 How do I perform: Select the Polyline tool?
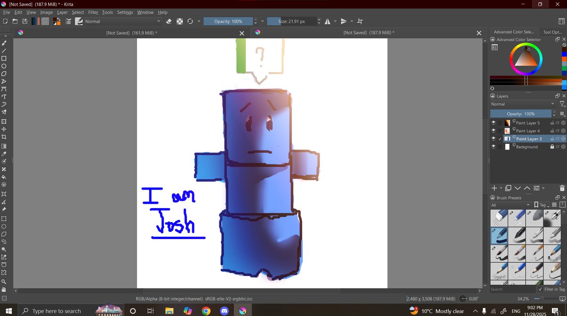(x=4, y=81)
